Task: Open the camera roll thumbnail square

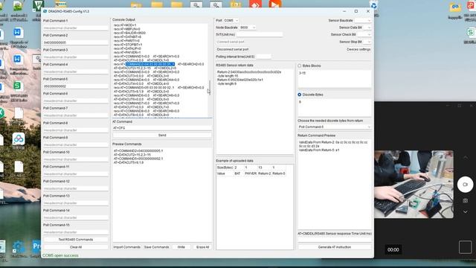Action: [x=465, y=247]
